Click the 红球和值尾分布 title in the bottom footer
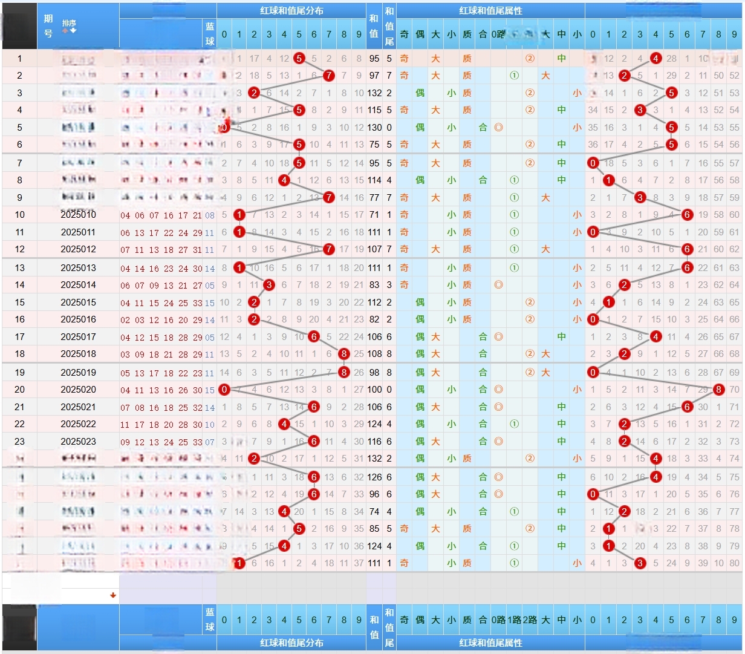The height and width of the screenshot is (654, 745). point(291,643)
